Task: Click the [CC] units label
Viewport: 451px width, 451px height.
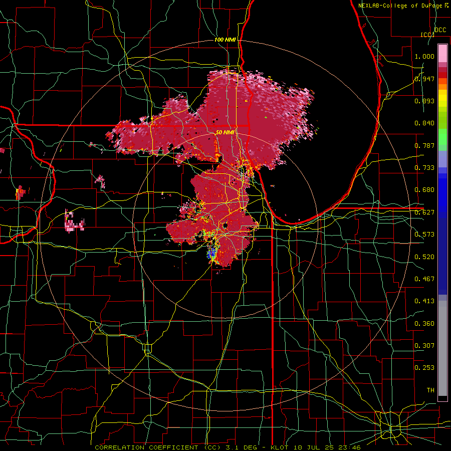Action: (427, 35)
